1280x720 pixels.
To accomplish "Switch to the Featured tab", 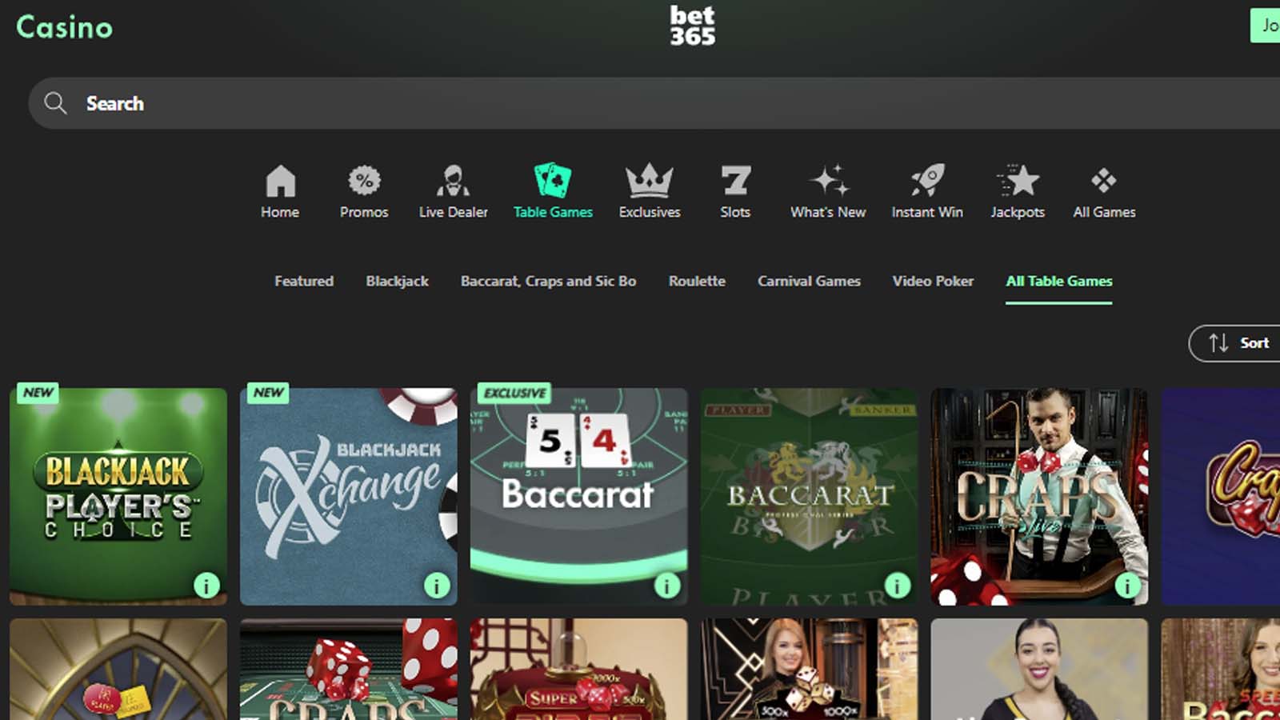I will tap(304, 281).
